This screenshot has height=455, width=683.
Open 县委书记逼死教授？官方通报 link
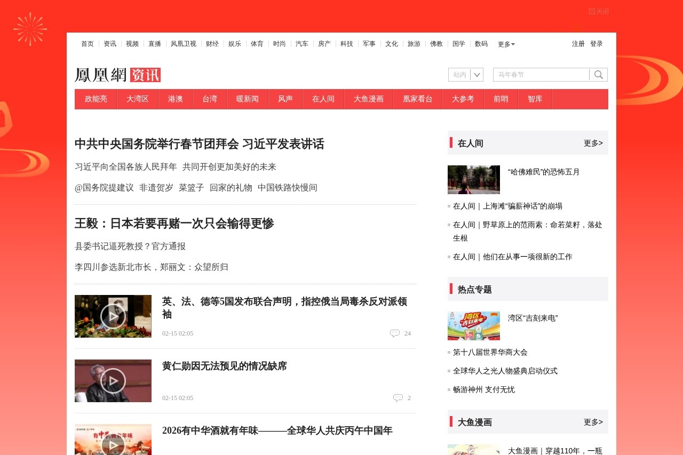130,246
